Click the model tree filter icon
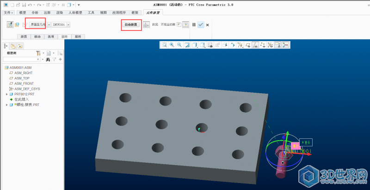 tap(54, 59)
